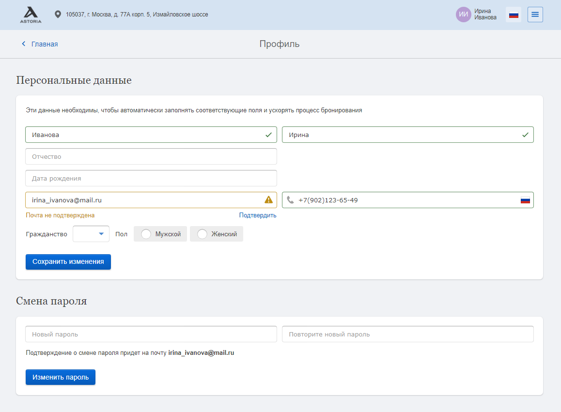This screenshot has width=561, height=412.
Task: Click the Новый пароль field
Action: (151, 334)
